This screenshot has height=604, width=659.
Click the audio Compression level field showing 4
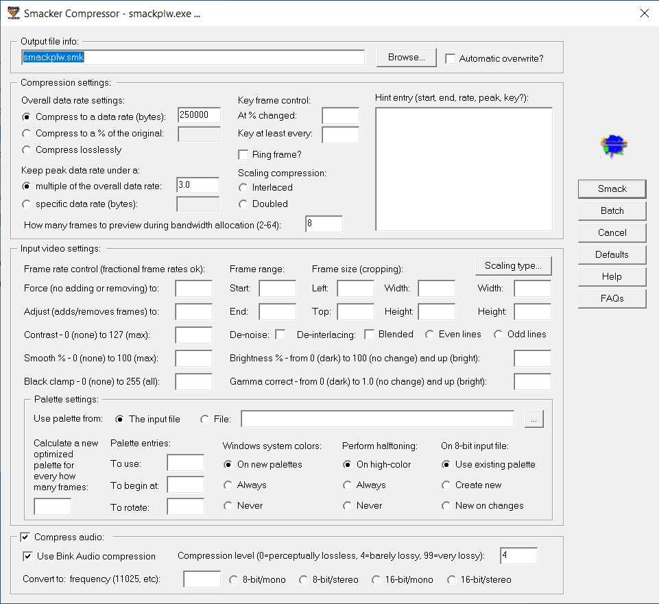click(x=518, y=555)
